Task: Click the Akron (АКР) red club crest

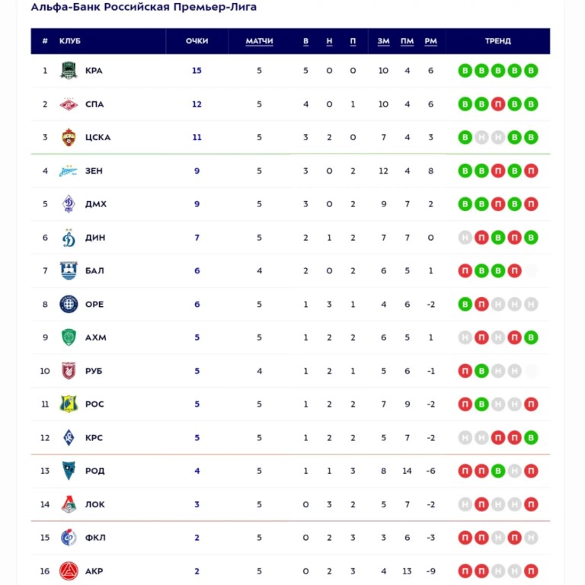Action: coord(69,571)
